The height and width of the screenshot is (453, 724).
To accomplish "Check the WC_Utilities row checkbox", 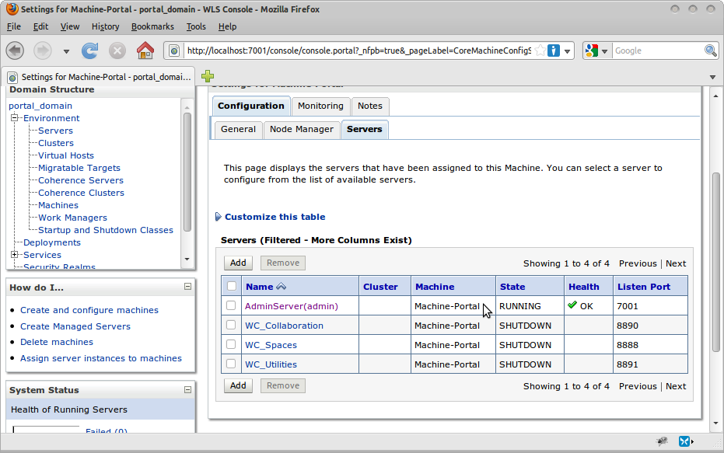I will coord(231,364).
